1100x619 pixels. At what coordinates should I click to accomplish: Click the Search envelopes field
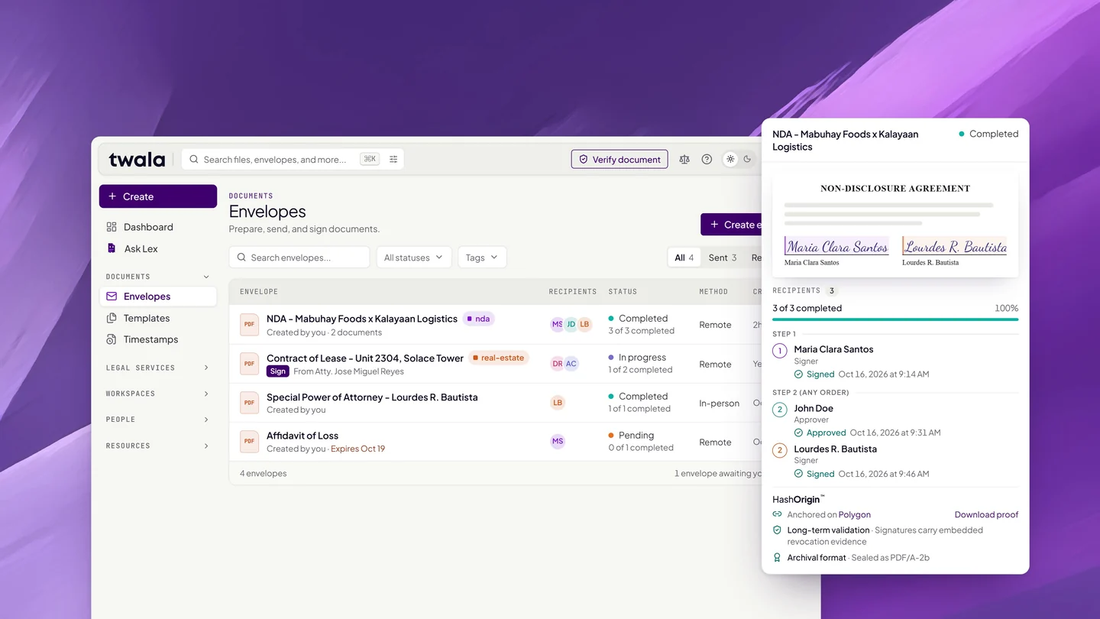tap(299, 258)
